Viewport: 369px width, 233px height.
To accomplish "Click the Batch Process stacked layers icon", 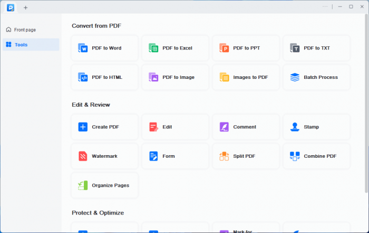I will coord(295,77).
